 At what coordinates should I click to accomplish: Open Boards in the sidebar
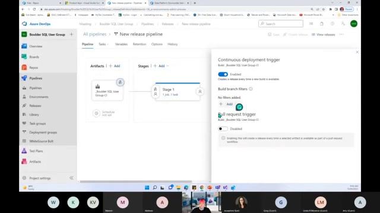tap(34, 57)
